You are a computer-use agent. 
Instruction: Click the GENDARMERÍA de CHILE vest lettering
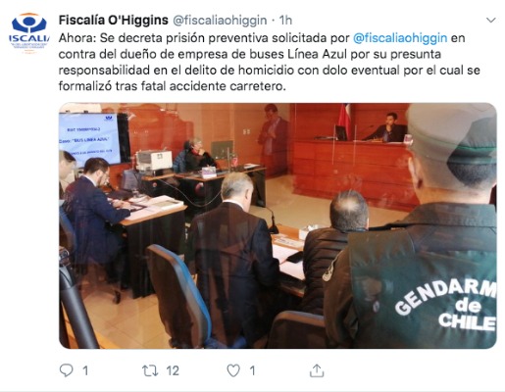coord(446,305)
